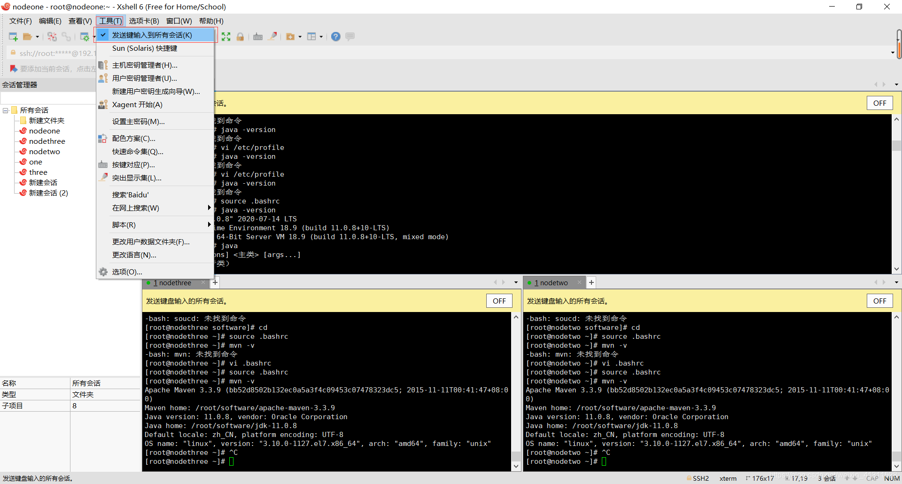The image size is (902, 484).
Task: Open 快速命令集(Q)... menu item
Action: pyautogui.click(x=156, y=152)
